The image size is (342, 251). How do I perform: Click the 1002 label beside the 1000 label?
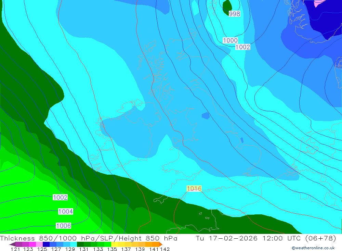click(243, 47)
